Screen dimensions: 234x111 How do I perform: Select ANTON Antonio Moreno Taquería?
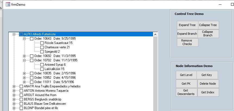click(x=46, y=91)
